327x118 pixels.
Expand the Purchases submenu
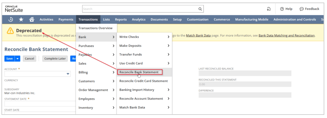[96, 46]
